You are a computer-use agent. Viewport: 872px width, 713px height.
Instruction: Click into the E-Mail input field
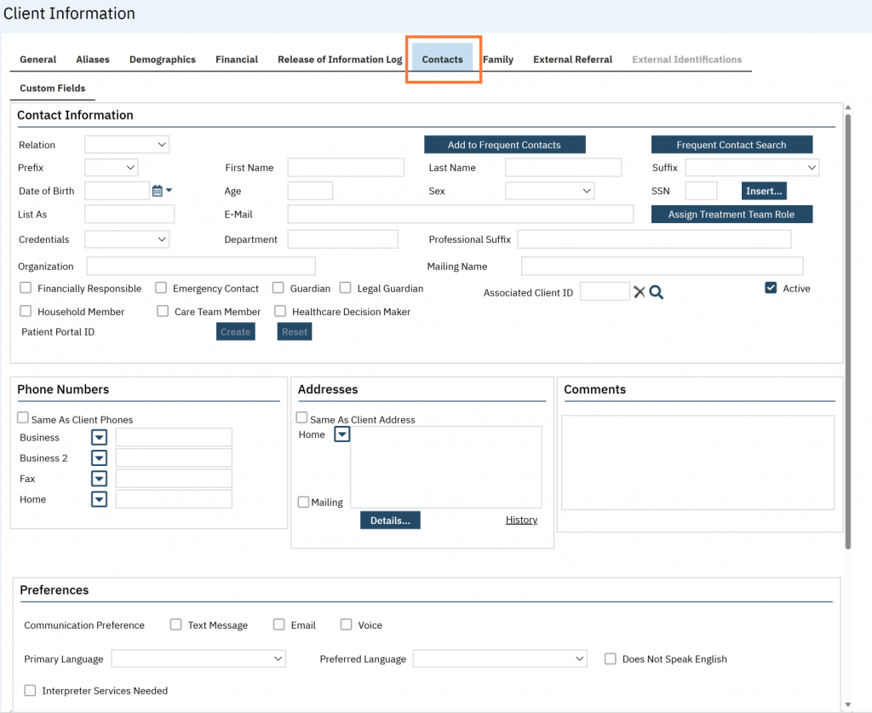point(460,214)
